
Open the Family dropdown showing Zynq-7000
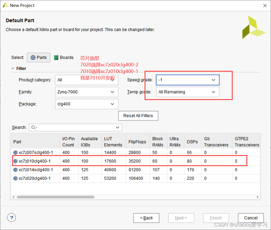click(87, 92)
